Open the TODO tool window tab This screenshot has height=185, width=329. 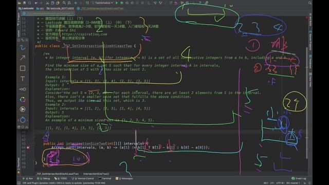[61, 178]
